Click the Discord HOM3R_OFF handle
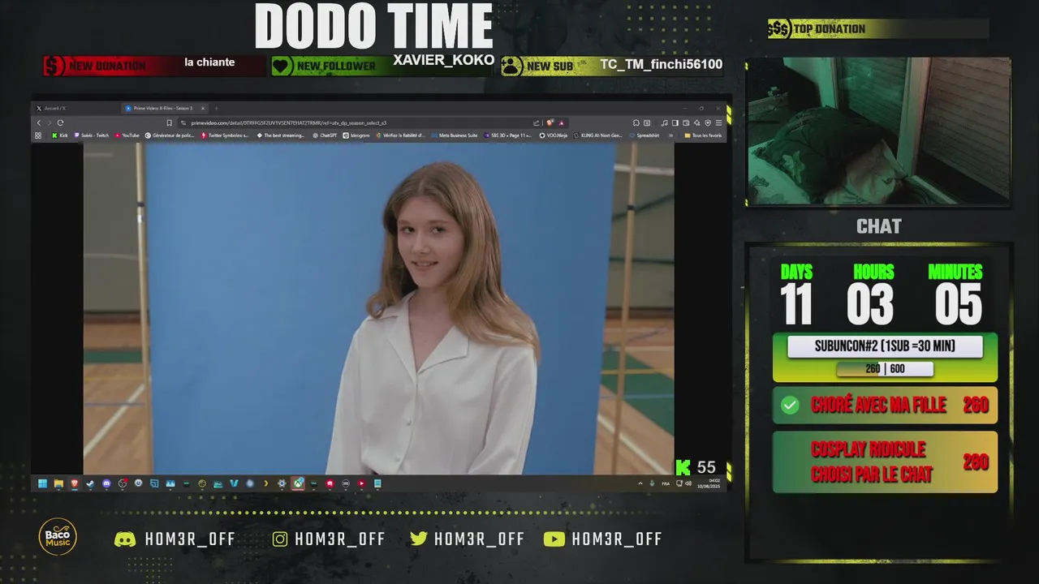This screenshot has height=584, width=1039. point(175,539)
